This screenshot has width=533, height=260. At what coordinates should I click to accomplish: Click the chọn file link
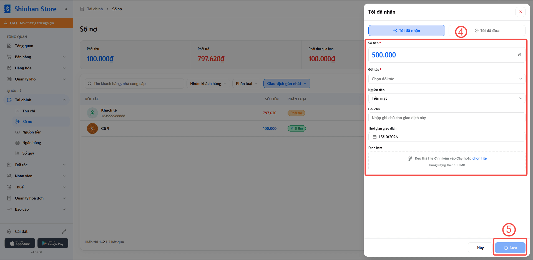coord(479,158)
